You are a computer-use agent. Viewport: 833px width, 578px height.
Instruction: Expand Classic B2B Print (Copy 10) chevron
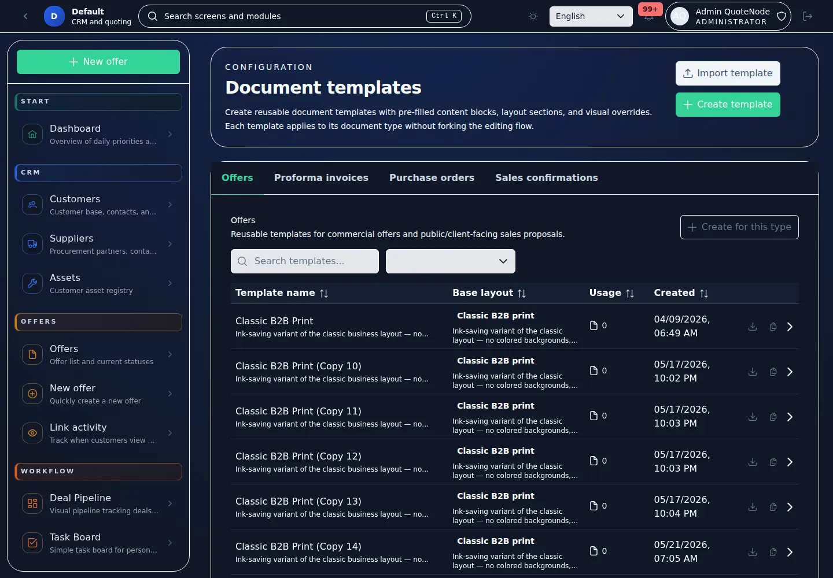pyautogui.click(x=790, y=372)
